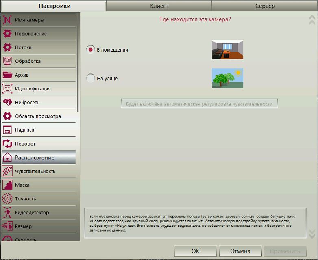Viewport: 318px width, 260px height.
Task: Click the automatic sensitivity notice field
Action: (x=199, y=104)
